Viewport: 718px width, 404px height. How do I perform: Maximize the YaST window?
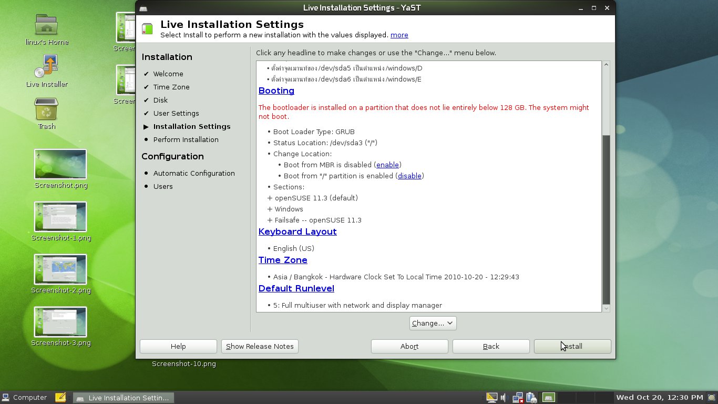[x=594, y=8]
